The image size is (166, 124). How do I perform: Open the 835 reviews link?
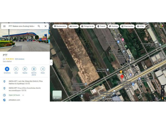click(x=20, y=59)
